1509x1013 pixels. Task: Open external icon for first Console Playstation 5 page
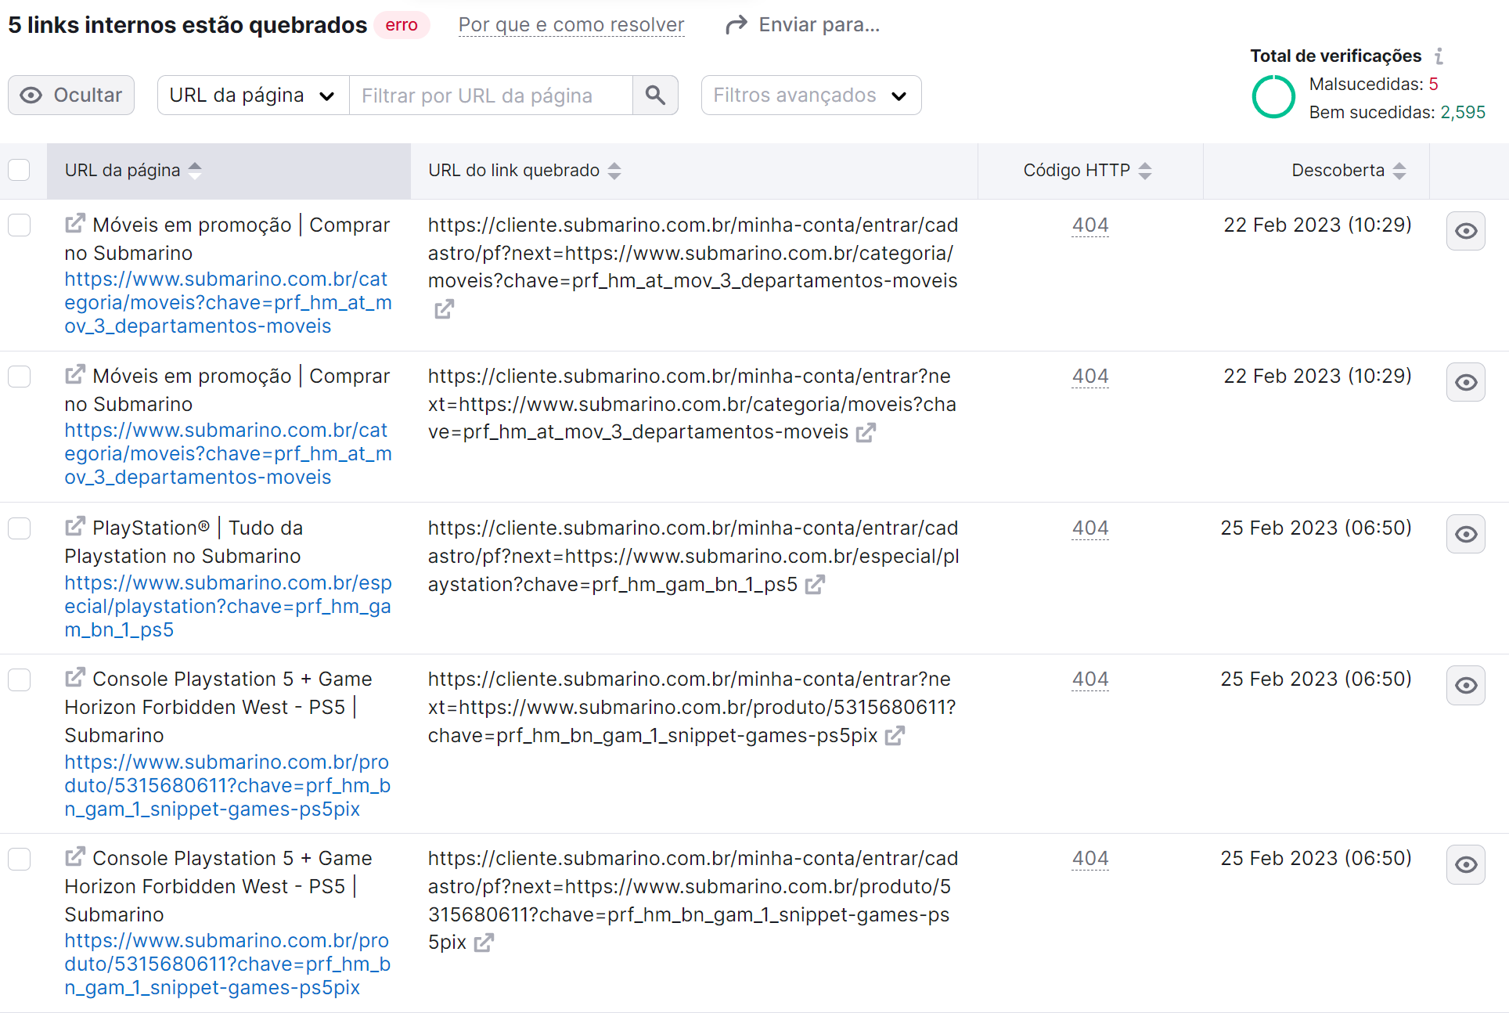[x=74, y=678]
